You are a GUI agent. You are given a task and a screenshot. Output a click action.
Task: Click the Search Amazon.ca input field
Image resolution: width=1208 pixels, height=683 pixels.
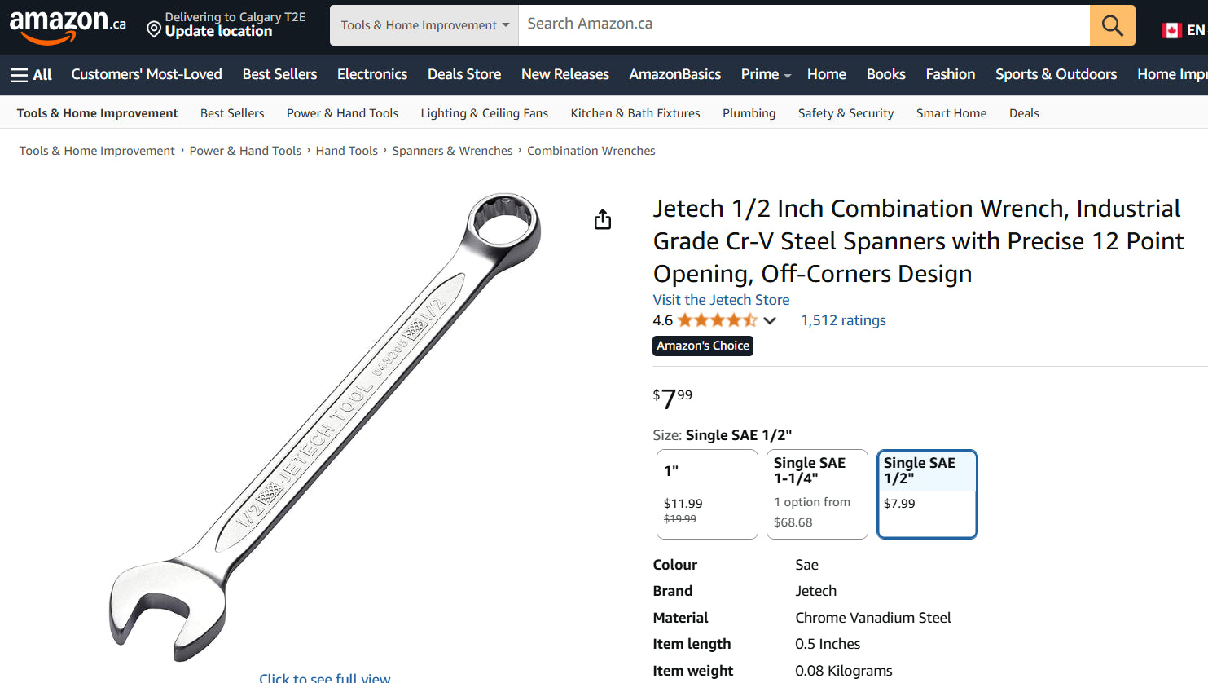pos(804,25)
